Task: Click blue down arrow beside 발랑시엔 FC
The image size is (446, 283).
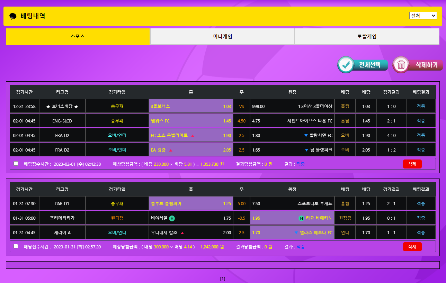Action: tap(306, 136)
